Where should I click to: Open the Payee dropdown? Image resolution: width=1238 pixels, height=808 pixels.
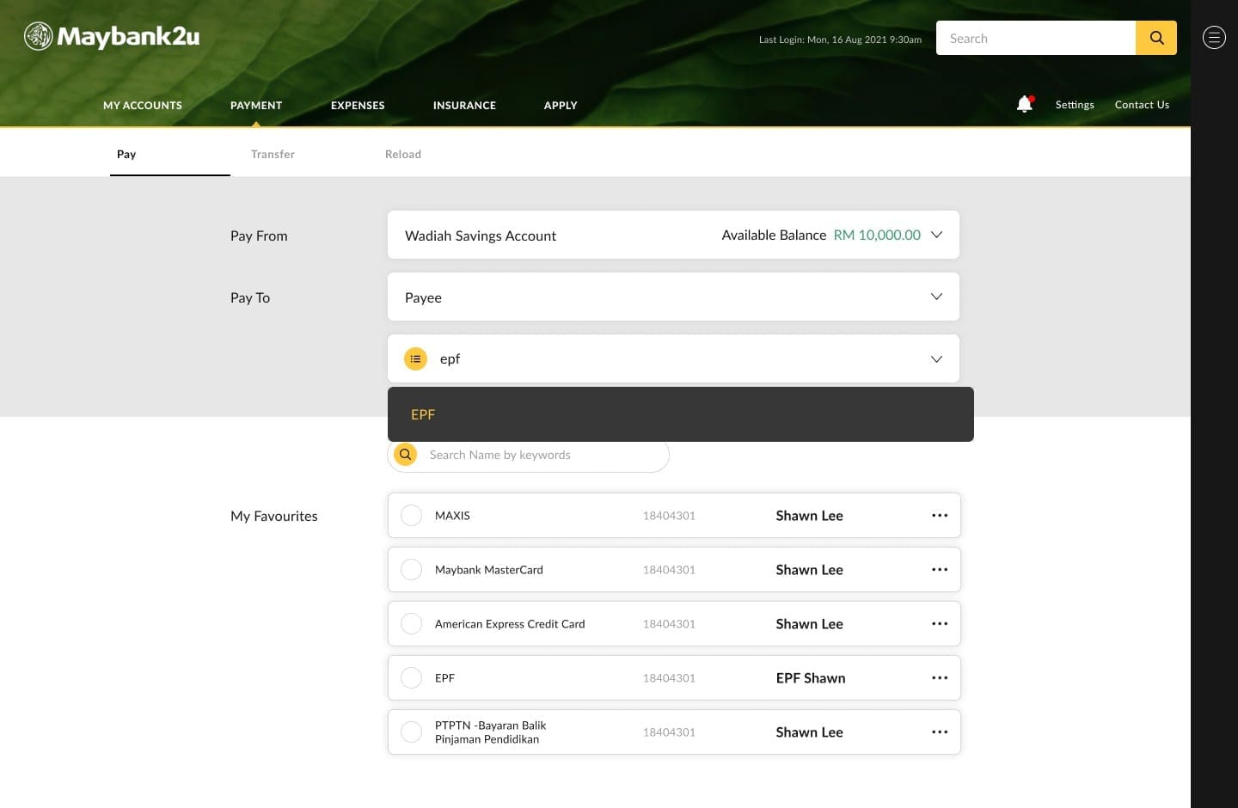click(936, 297)
